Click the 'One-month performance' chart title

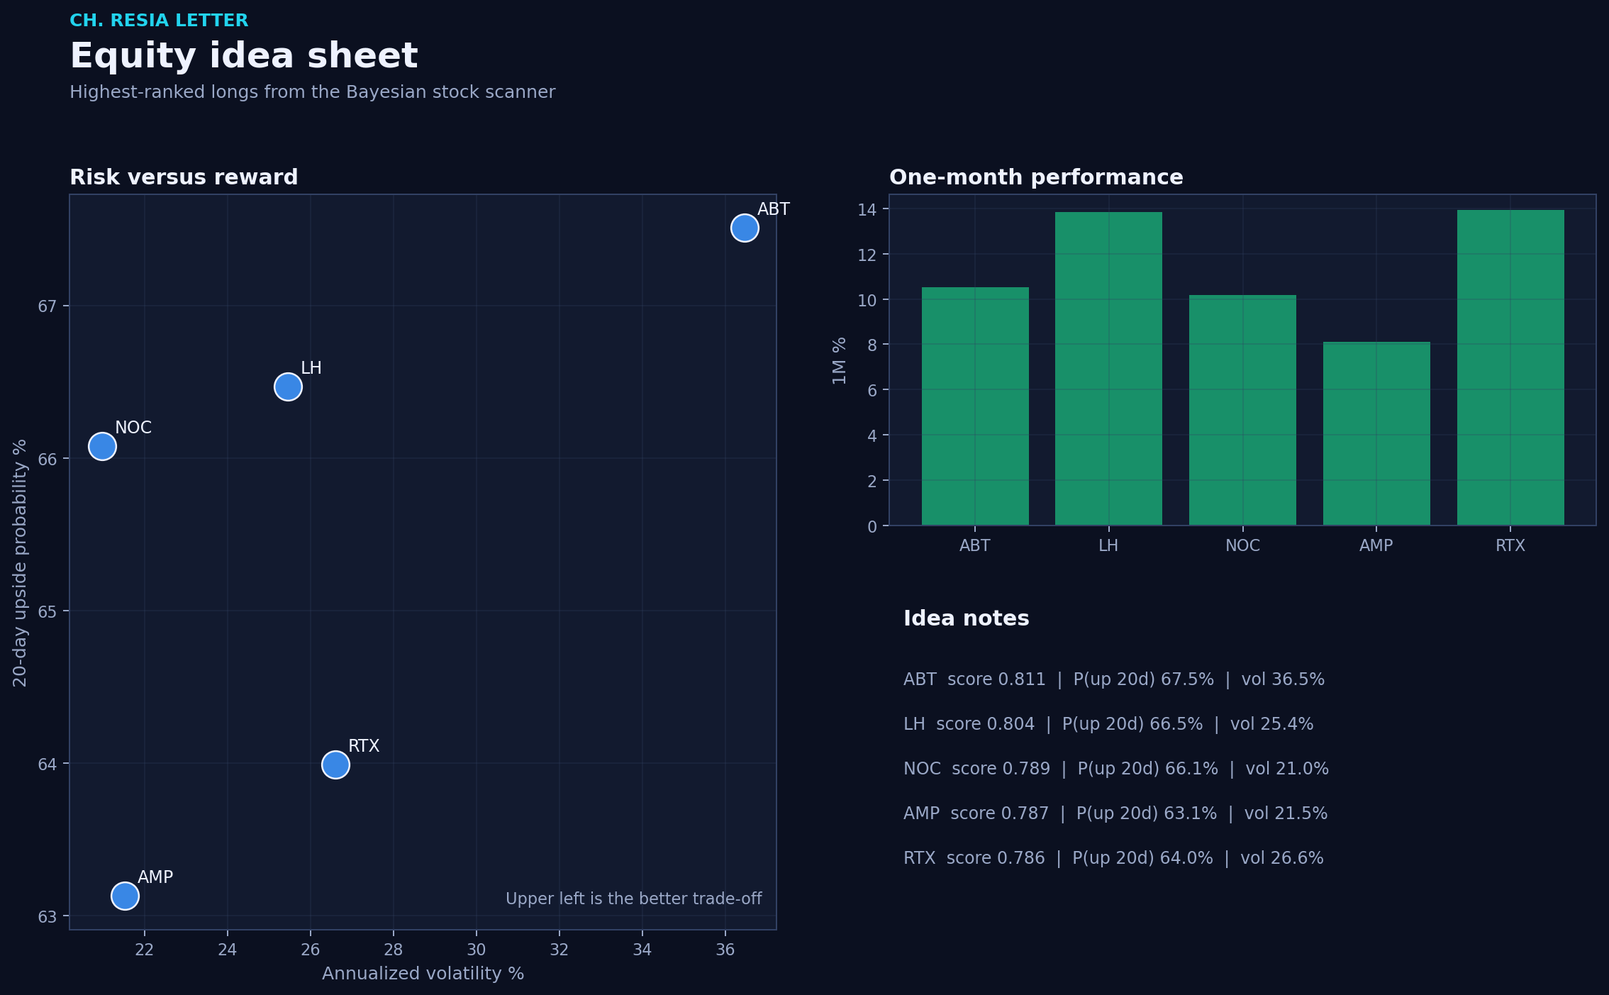(x=1036, y=177)
